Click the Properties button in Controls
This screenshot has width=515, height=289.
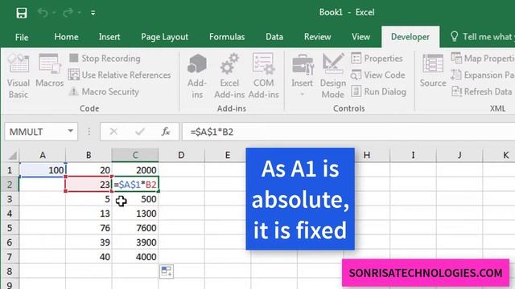pyautogui.click(x=377, y=59)
